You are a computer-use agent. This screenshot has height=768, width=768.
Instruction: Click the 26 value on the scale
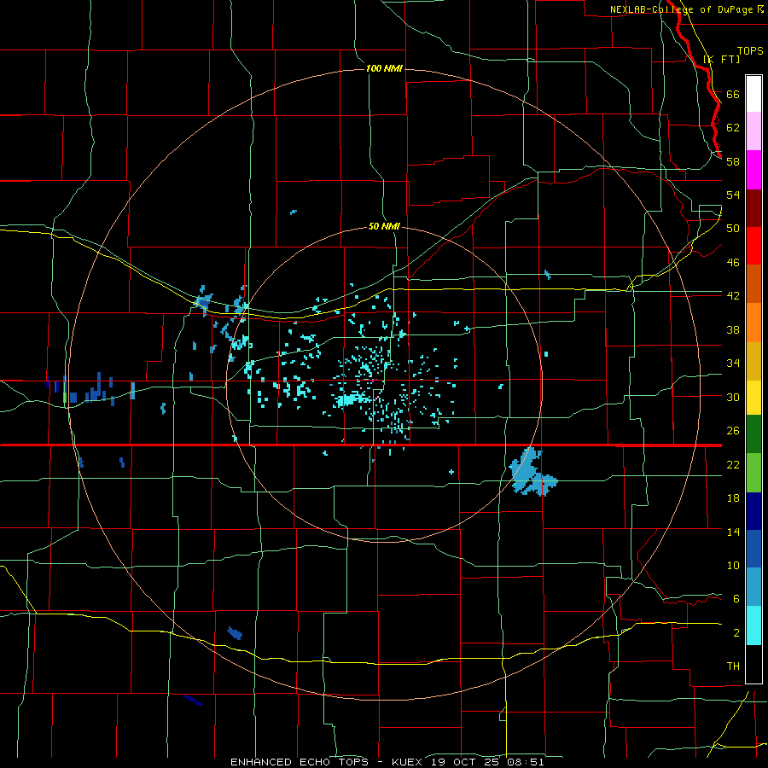[x=733, y=431]
